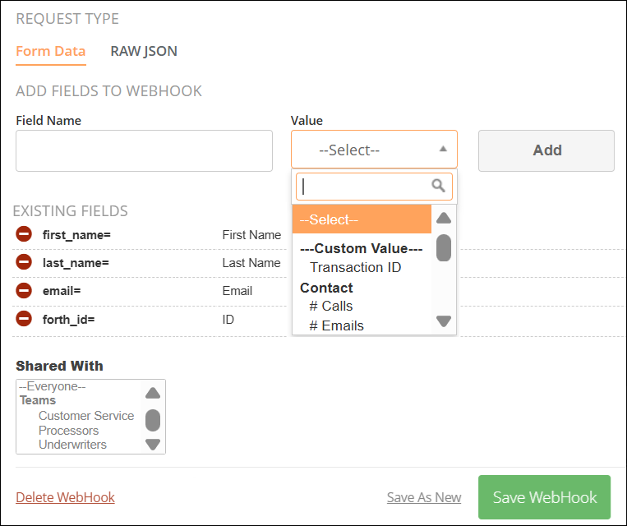Remove the email field
Image resolution: width=627 pixels, height=526 pixels.
click(24, 290)
